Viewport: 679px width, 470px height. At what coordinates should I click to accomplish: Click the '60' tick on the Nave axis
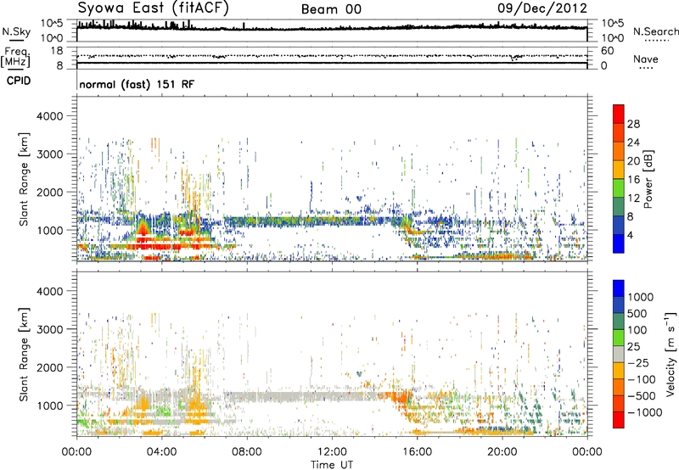(x=607, y=51)
